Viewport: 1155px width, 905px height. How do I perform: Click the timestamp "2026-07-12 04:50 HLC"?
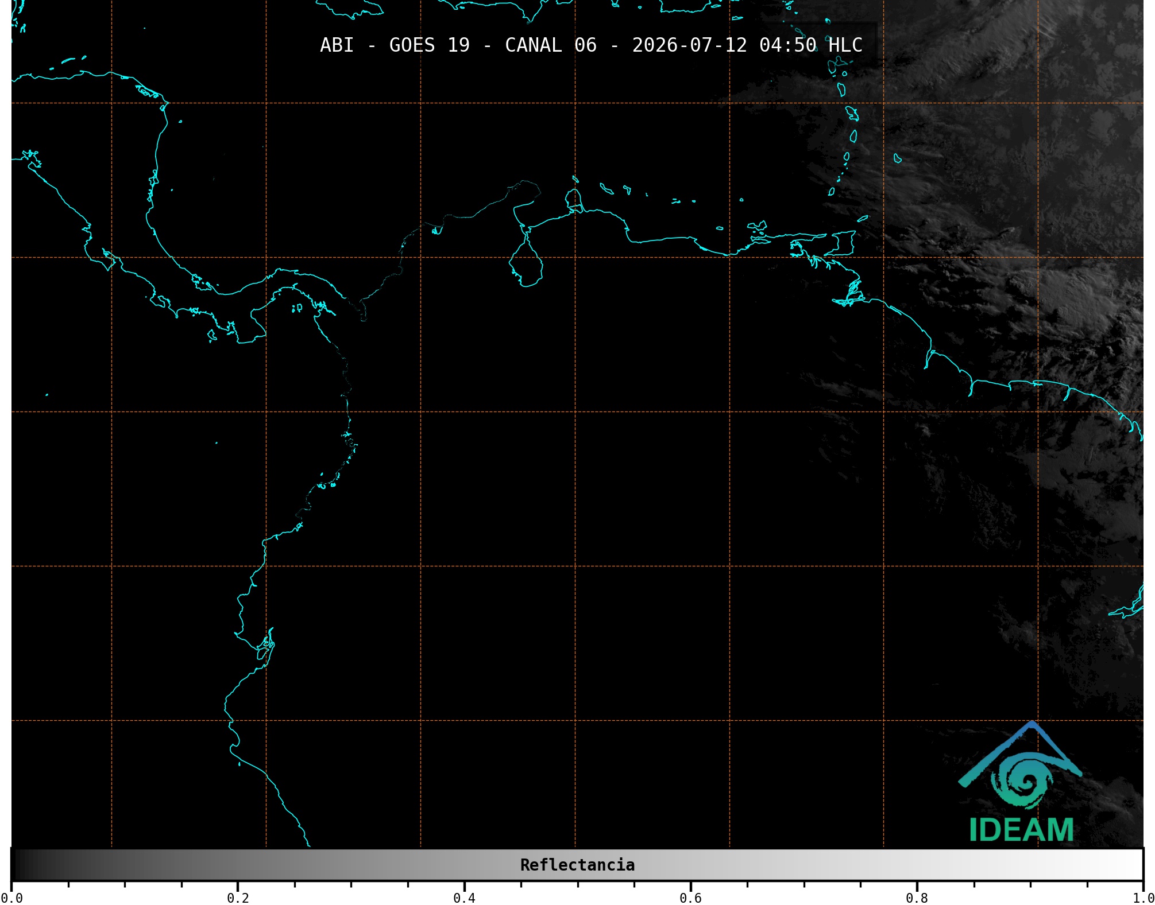click(x=747, y=45)
